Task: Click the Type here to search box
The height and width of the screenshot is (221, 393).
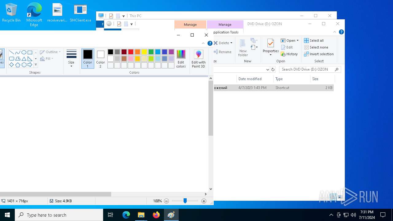Action: (x=59, y=215)
